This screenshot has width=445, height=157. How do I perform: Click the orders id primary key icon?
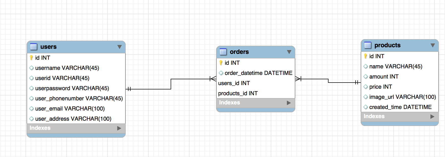[x=221, y=63]
